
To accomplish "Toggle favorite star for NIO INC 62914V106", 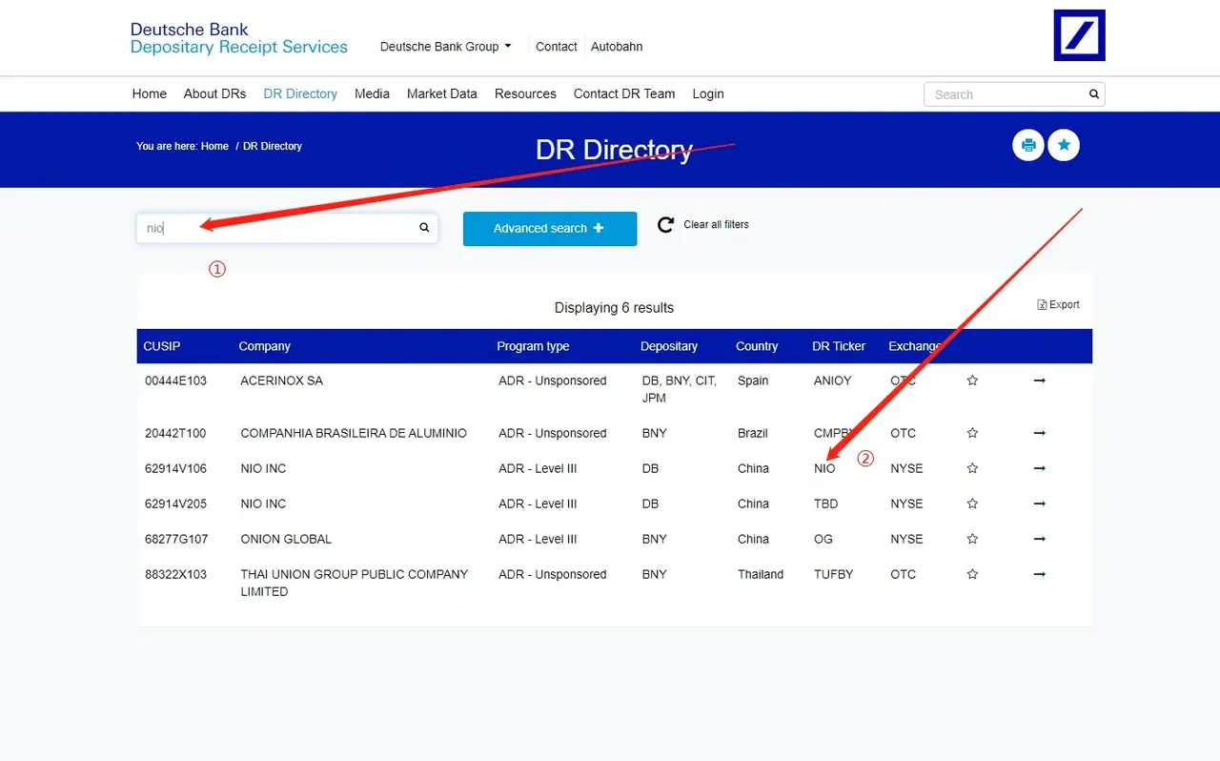I will pos(972,468).
